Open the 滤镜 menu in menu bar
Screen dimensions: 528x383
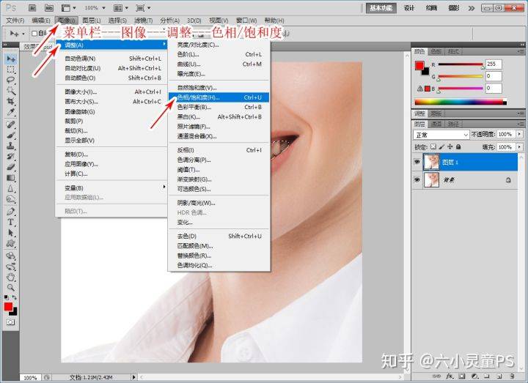144,21
